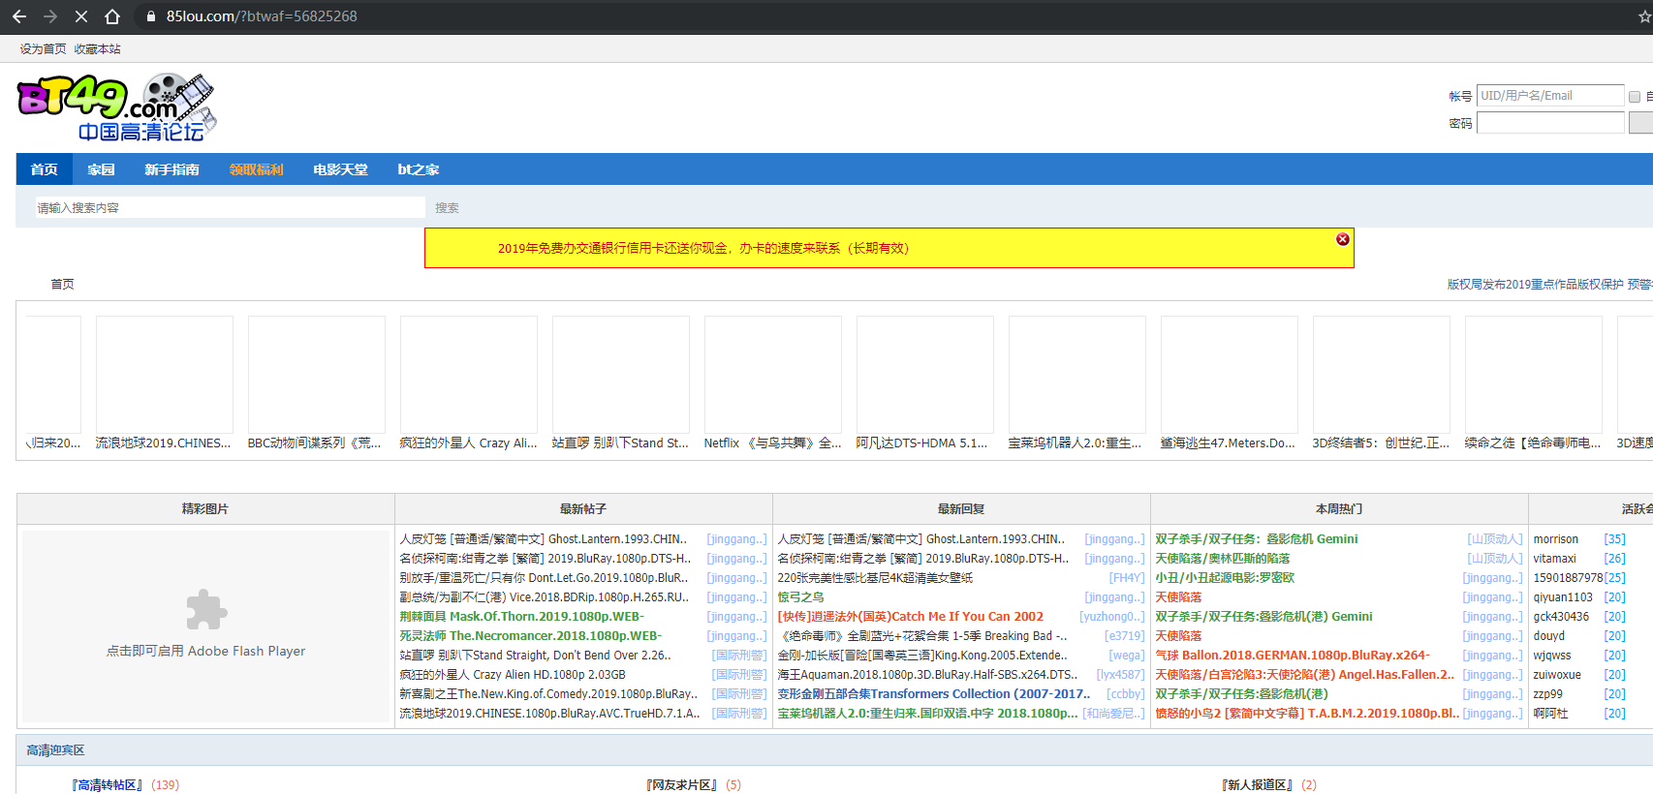Open the bt之家 navigation tab
This screenshot has height=794, width=1653.
418,169
